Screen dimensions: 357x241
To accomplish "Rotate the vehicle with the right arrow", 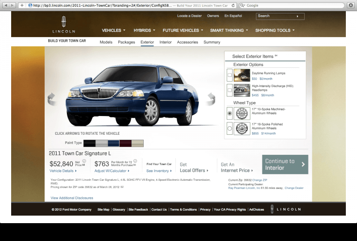I will [x=211, y=99].
